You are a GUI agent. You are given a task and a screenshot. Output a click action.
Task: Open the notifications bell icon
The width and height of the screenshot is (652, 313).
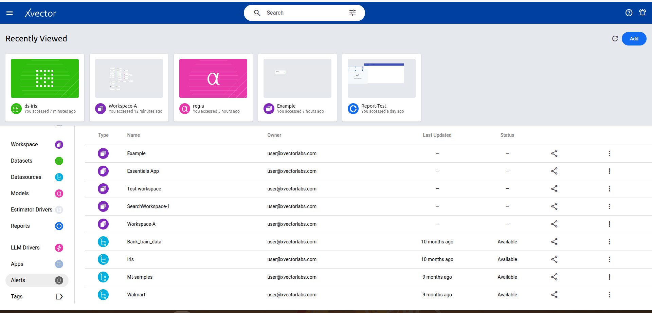[642, 13]
